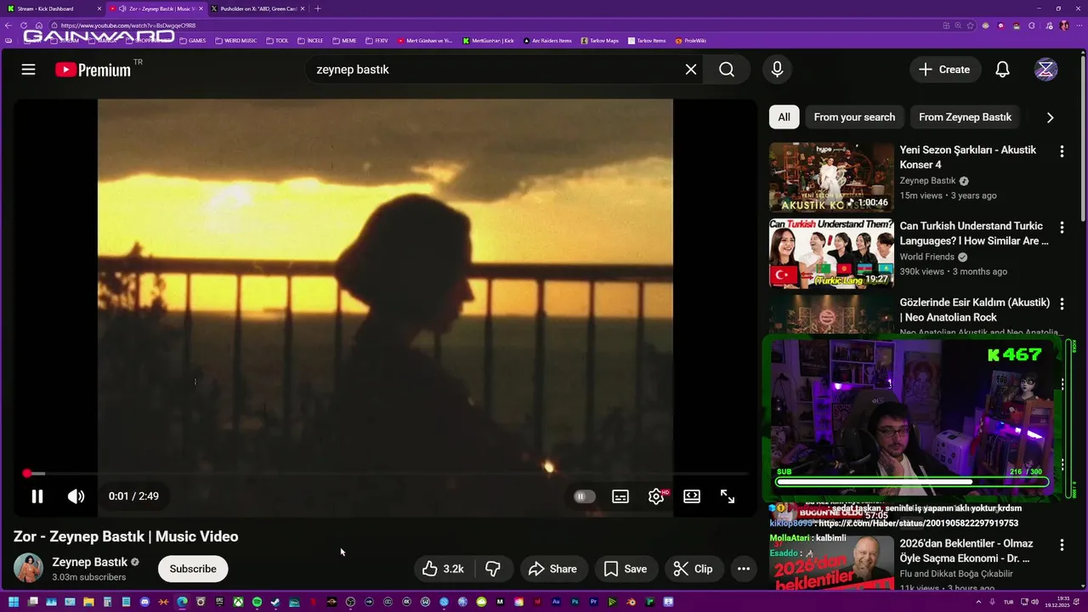Open Epic Games launcher from taskbar
This screenshot has height=612, width=1088.
point(219,602)
